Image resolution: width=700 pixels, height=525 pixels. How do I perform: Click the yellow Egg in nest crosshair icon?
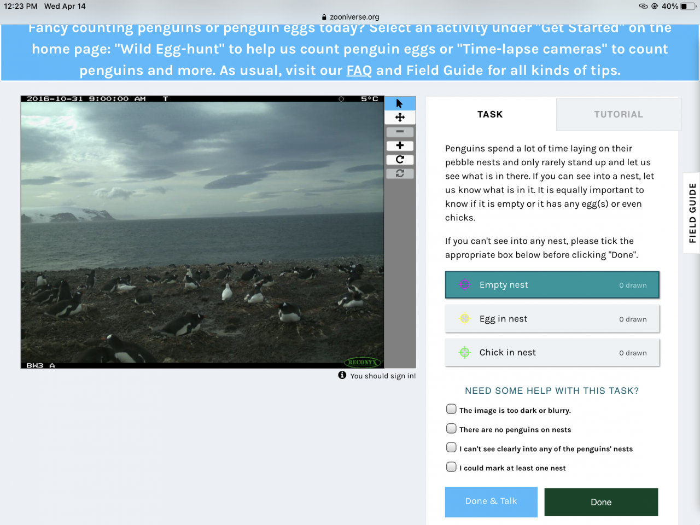tap(464, 319)
